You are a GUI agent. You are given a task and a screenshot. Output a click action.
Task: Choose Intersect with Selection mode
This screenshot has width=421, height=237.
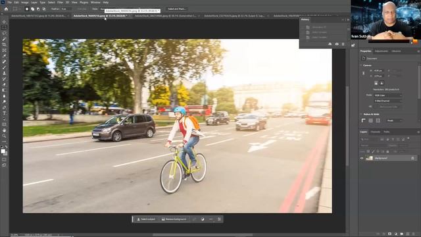pyautogui.click(x=44, y=9)
